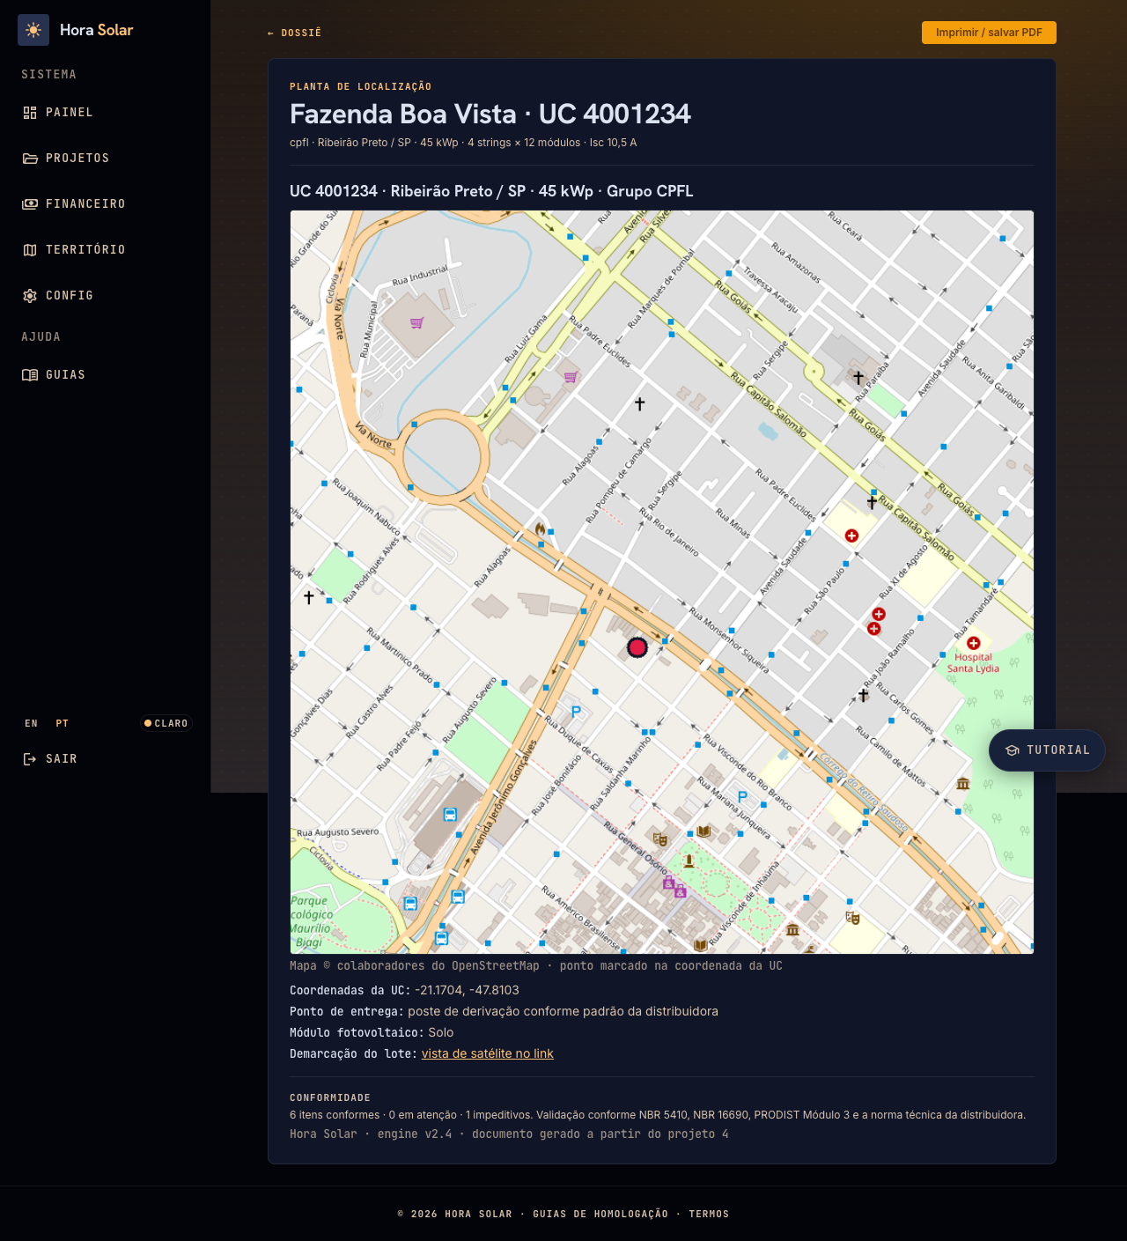Click the OpenStreetMap attribution caption
This screenshot has width=1127, height=1241.
[x=536, y=966]
